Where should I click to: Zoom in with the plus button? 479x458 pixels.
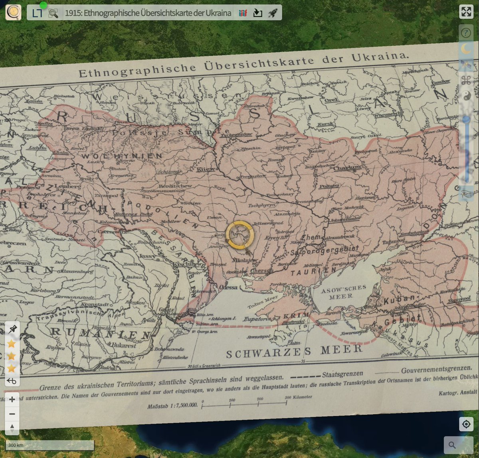12,399
